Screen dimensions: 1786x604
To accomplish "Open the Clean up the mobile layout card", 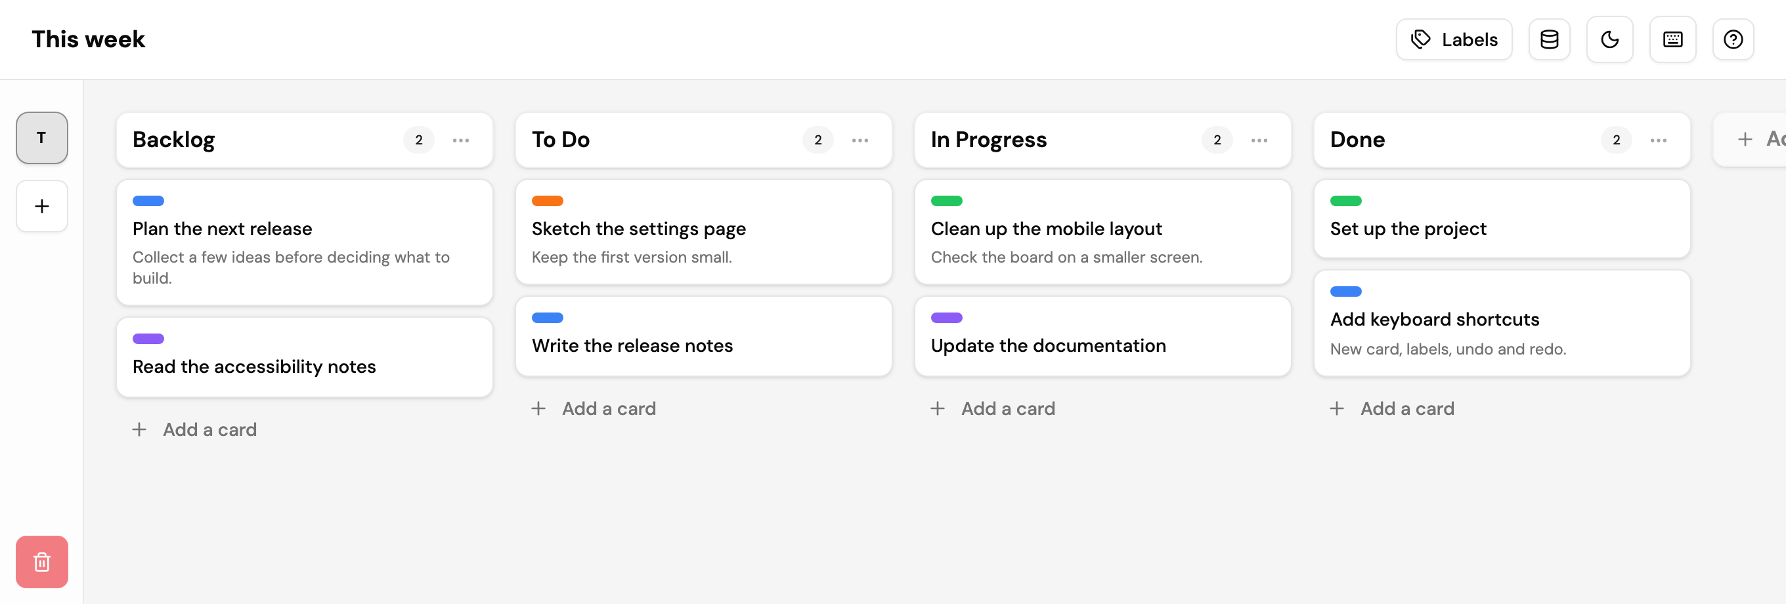I will tap(1103, 232).
